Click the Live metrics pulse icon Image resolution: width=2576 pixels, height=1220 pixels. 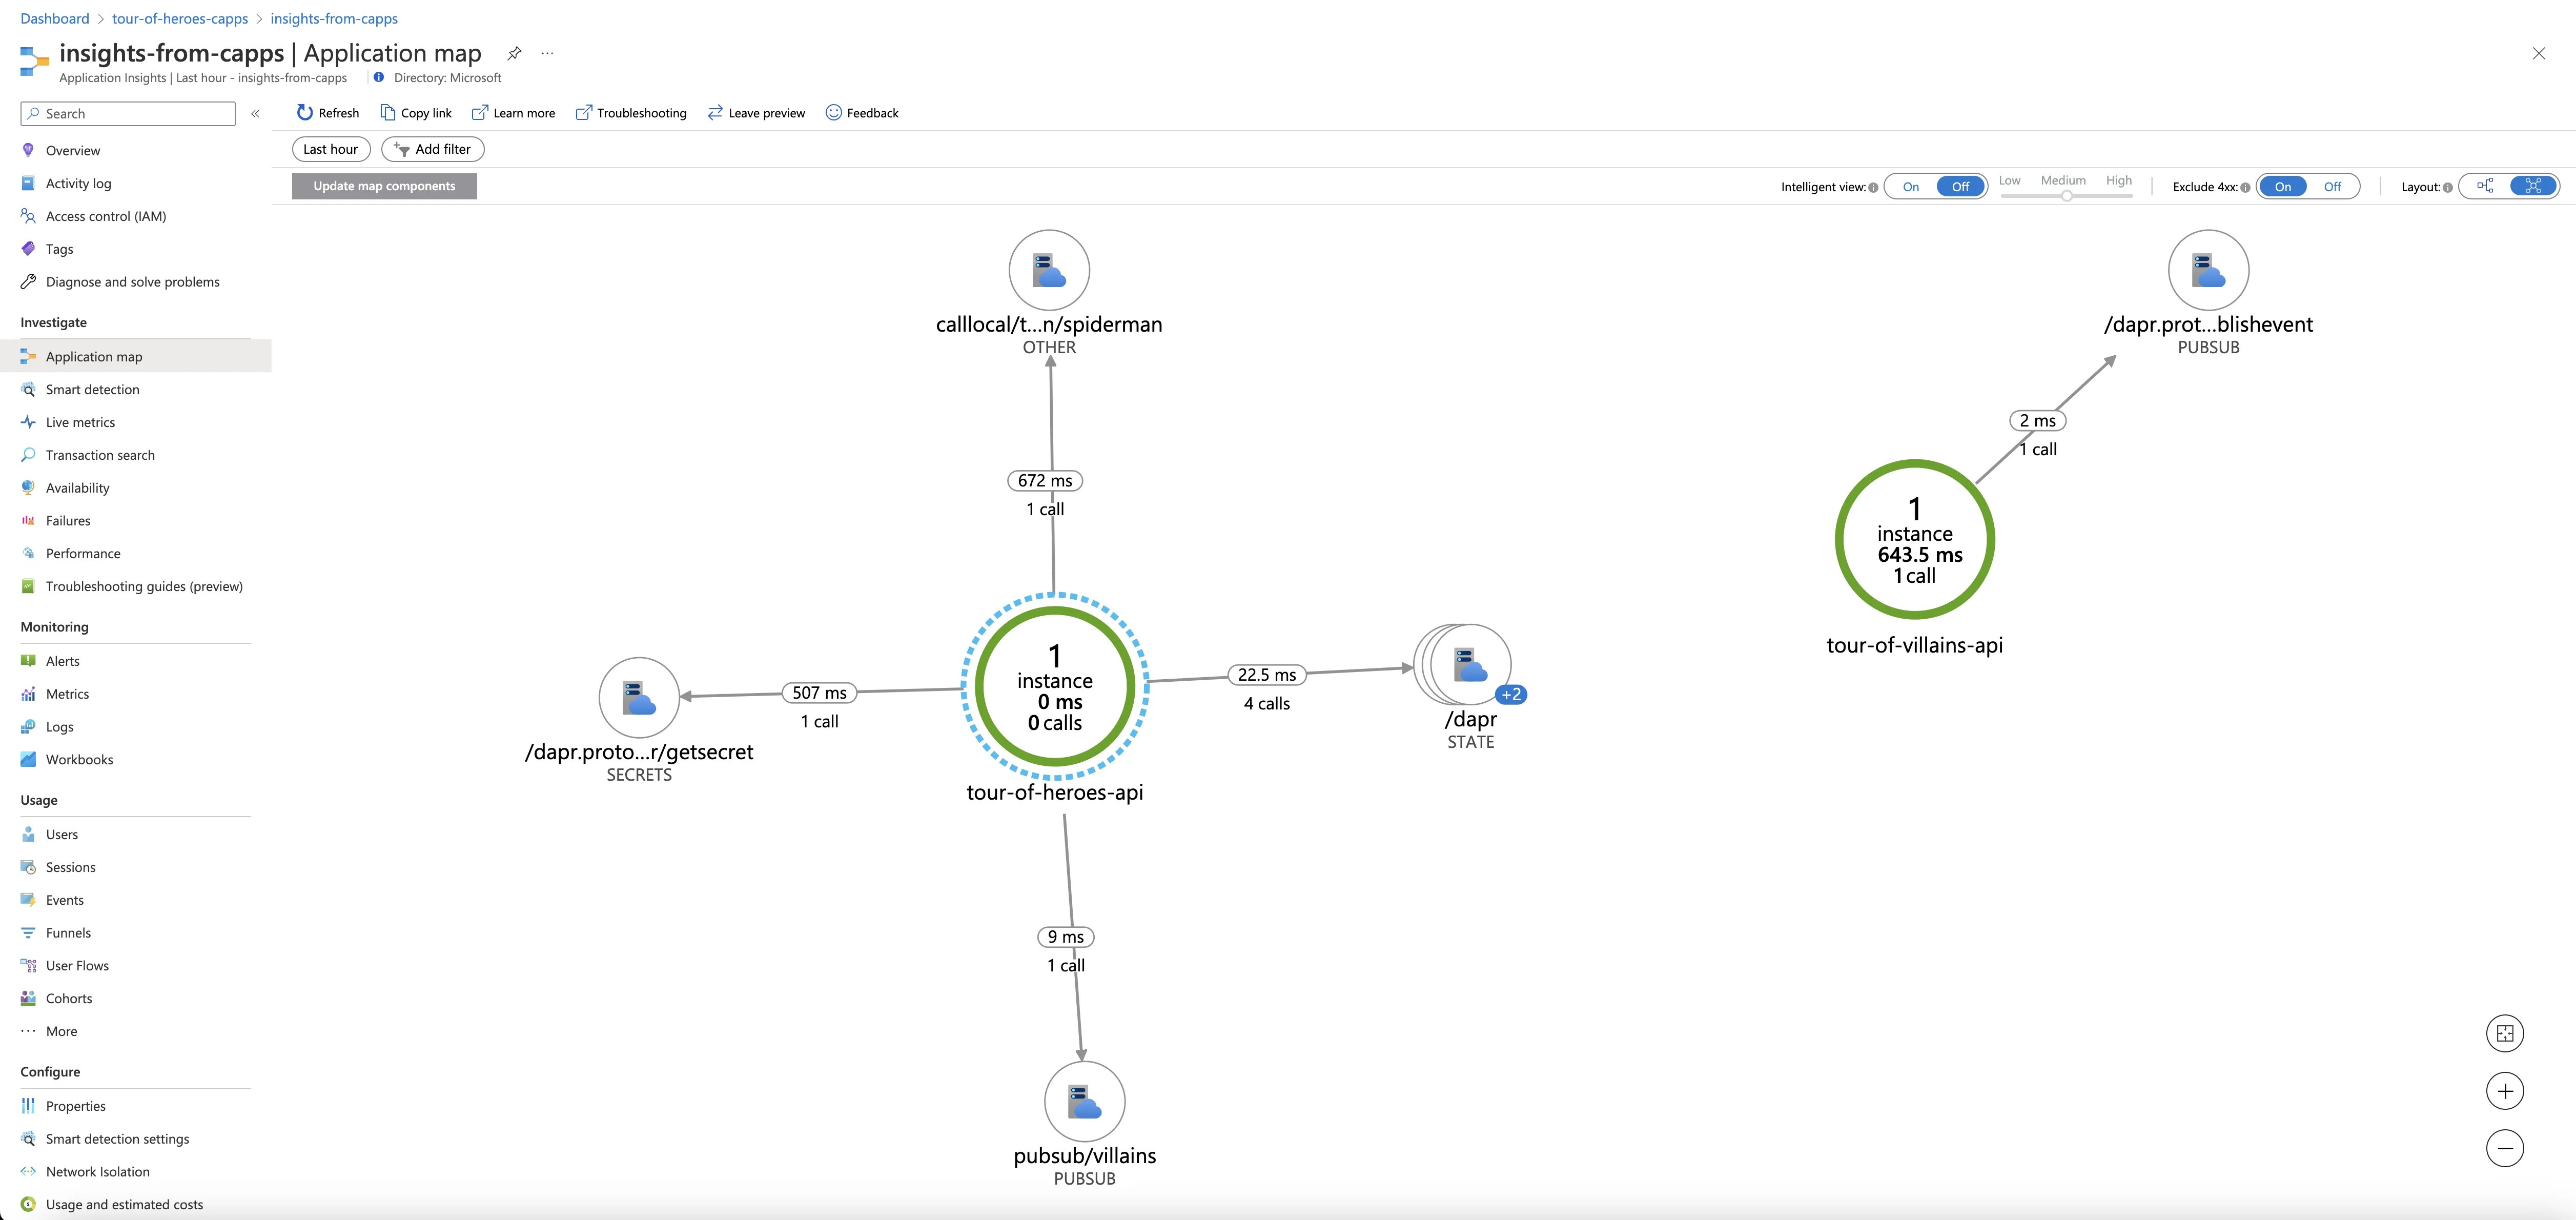(28, 422)
